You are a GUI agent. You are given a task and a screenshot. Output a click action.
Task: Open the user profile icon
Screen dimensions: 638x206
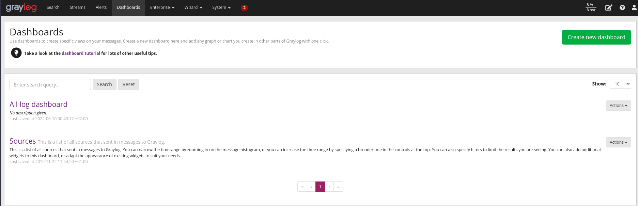click(634, 7)
